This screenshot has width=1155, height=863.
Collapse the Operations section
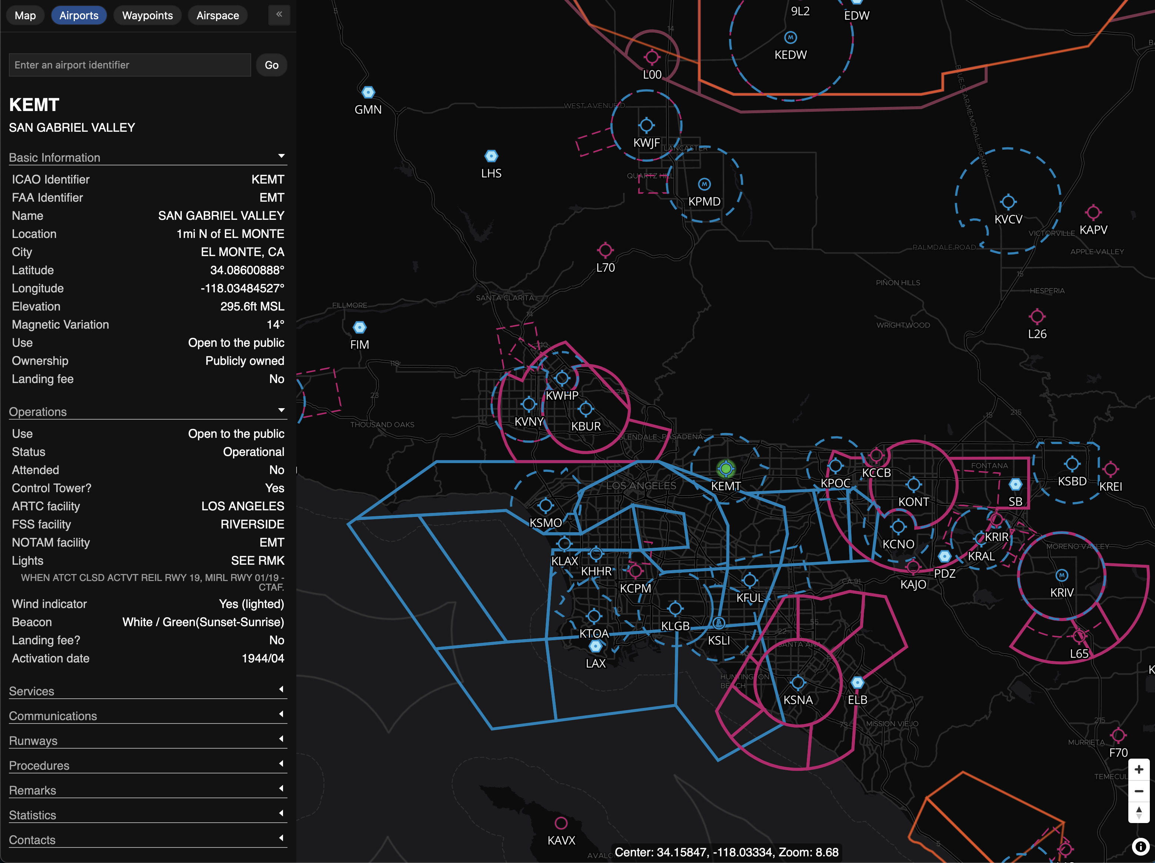[148, 411]
